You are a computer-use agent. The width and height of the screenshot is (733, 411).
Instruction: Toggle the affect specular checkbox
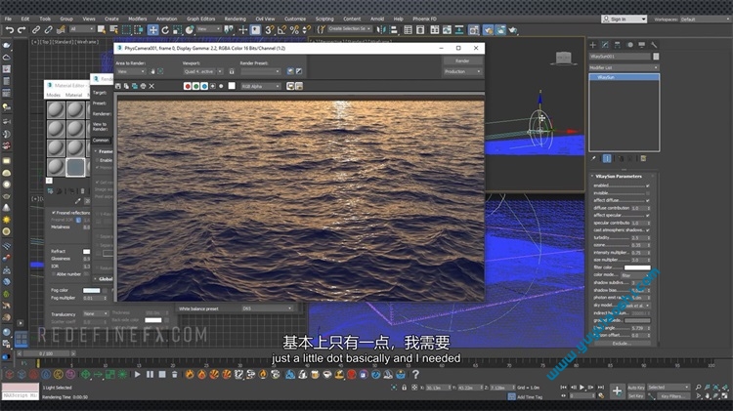[647, 216]
